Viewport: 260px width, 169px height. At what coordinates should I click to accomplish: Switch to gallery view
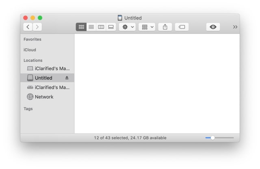point(110,27)
